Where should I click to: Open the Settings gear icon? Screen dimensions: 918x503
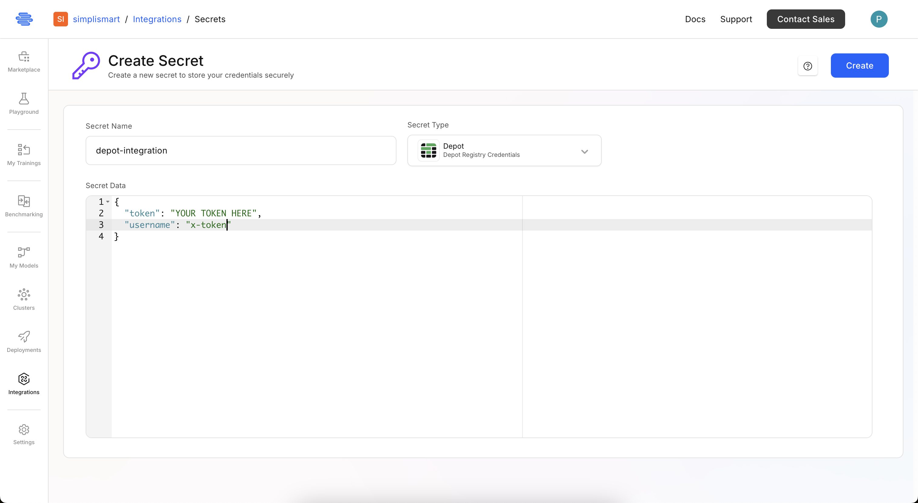pos(24,430)
